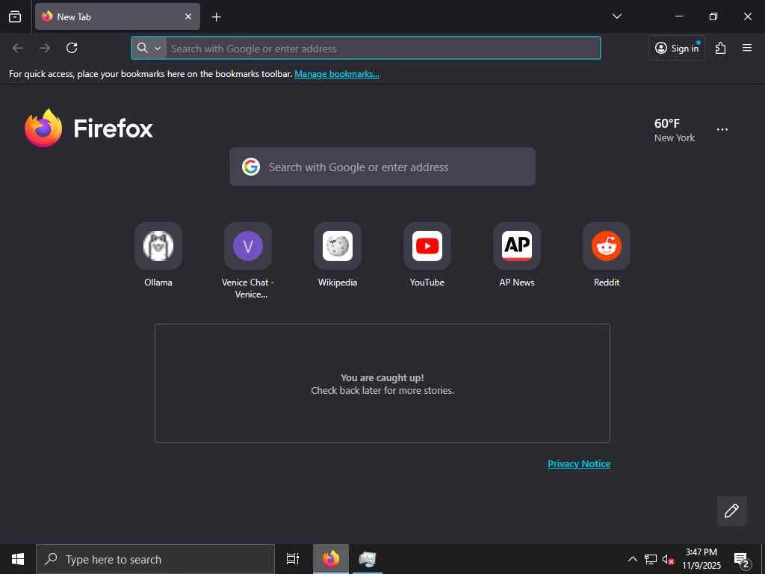
Task: Click the muted volume tray icon
Action: coord(668,559)
